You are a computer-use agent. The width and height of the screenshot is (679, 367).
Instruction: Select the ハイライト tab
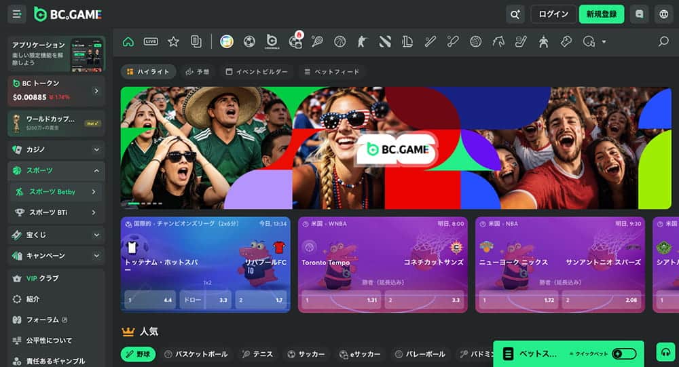(148, 72)
